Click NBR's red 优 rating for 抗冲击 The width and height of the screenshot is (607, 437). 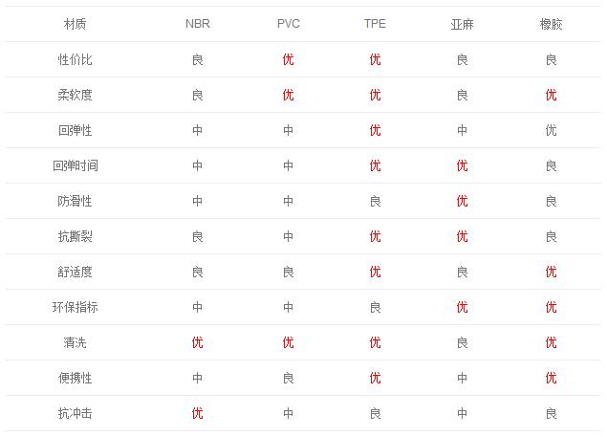tap(197, 413)
